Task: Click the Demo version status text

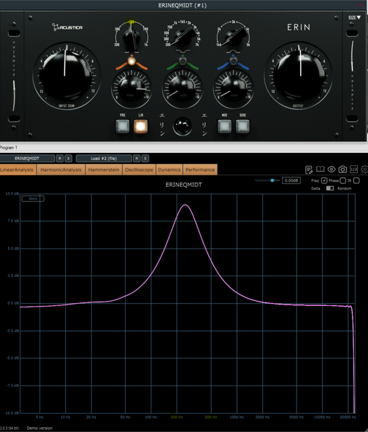Action: pyautogui.click(x=40, y=428)
